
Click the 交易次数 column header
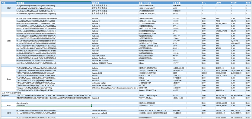click(187, 3)
